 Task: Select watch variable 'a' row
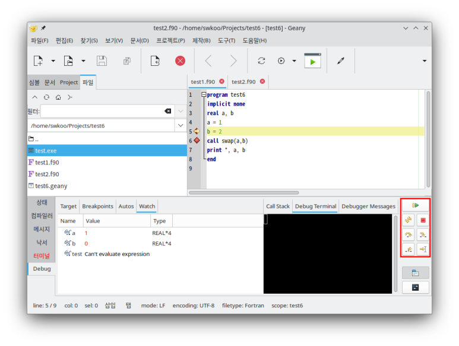point(160,233)
